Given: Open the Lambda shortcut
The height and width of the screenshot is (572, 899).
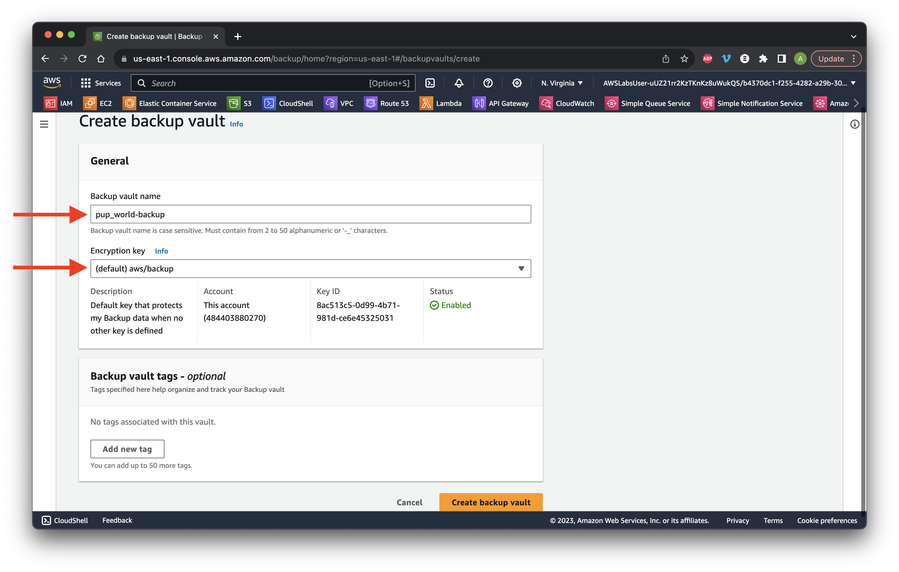Looking at the screenshot, I should click(441, 104).
